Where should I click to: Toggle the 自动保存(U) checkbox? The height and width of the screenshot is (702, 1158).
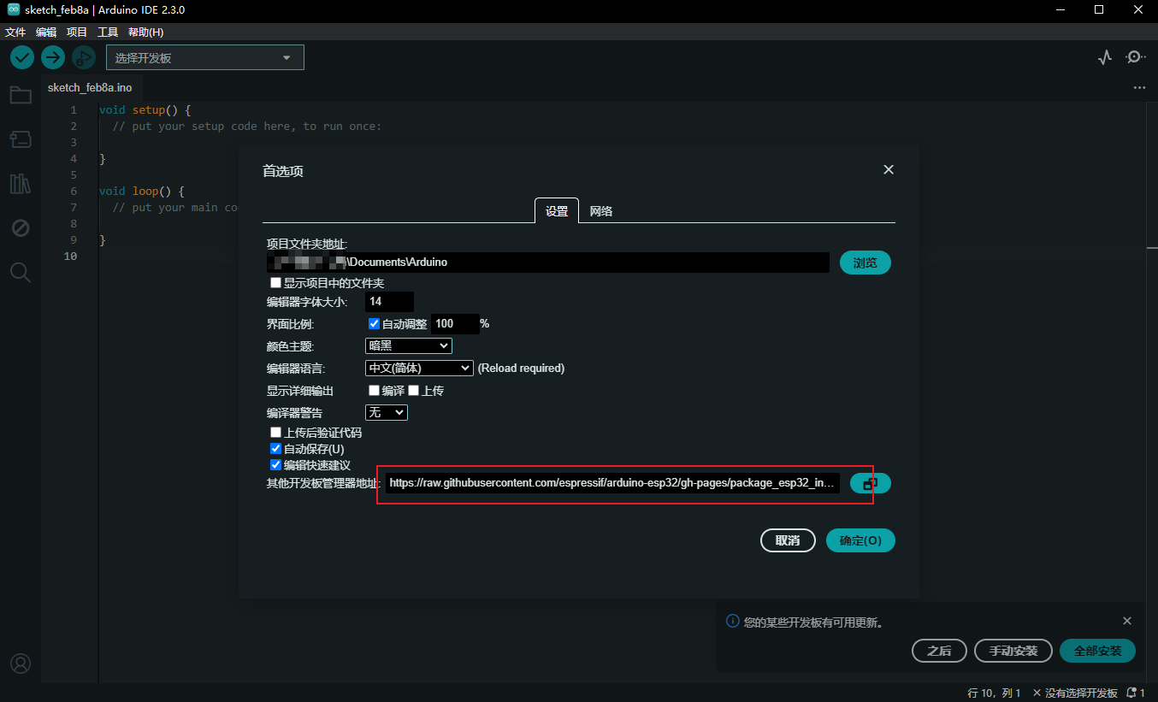tap(275, 449)
